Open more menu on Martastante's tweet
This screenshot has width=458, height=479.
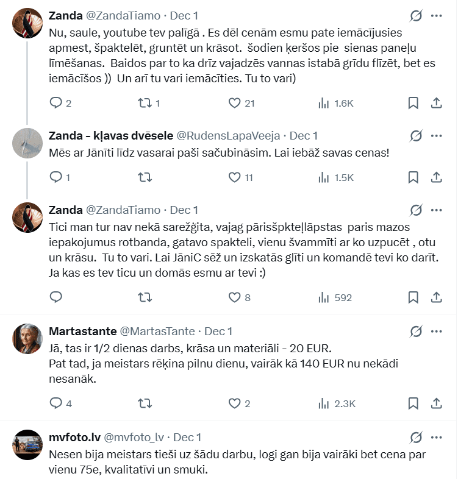[437, 332]
